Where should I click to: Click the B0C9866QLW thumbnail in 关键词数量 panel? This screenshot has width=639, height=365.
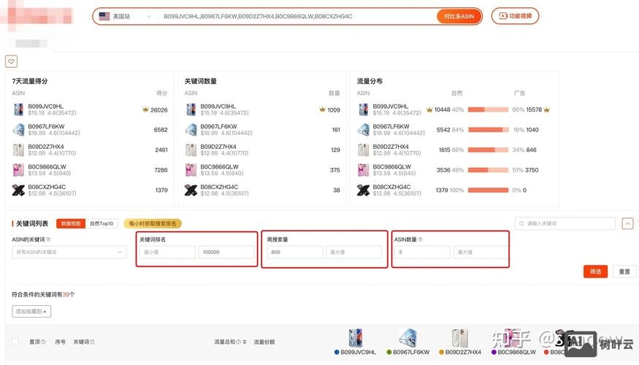tap(191, 170)
